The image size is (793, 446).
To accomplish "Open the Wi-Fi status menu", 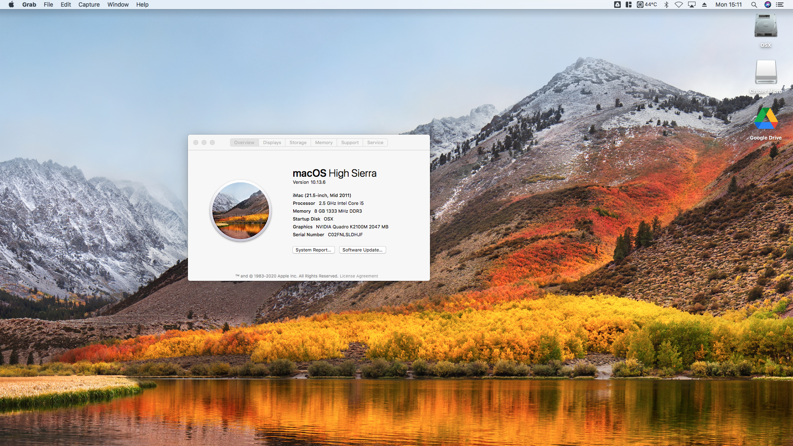I will coord(679,5).
